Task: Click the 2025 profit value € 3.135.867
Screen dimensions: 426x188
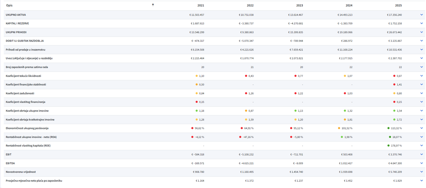Action: [x=395, y=41]
